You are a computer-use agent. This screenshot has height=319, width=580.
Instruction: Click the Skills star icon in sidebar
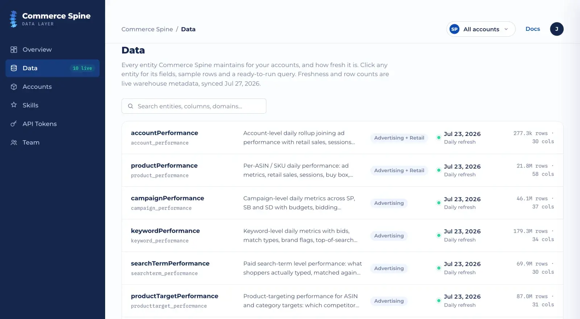pos(14,105)
